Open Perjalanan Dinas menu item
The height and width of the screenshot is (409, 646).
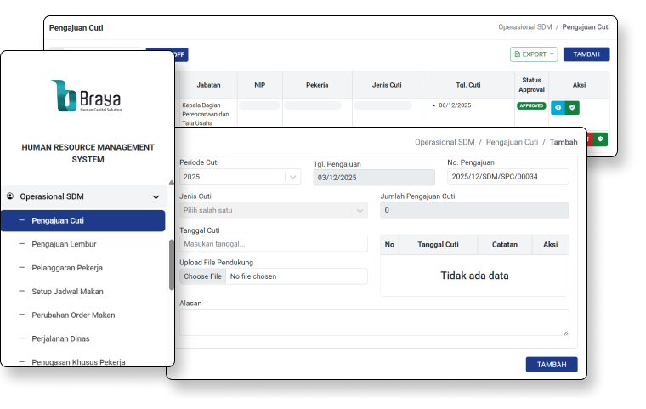(60, 338)
